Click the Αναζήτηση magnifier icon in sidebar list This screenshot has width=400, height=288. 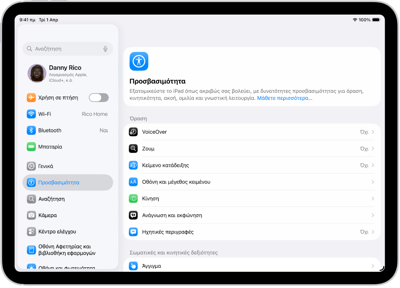click(31, 199)
